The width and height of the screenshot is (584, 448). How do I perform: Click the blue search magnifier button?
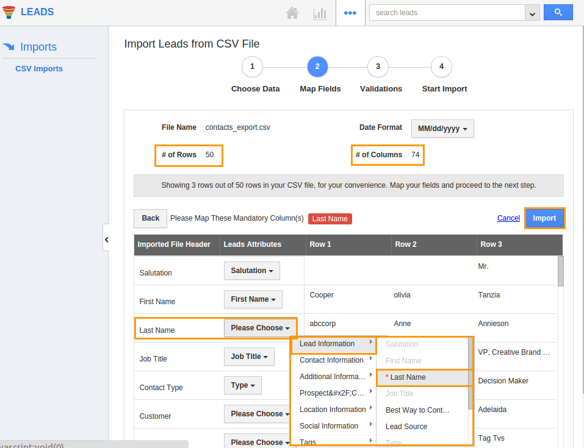pos(558,12)
